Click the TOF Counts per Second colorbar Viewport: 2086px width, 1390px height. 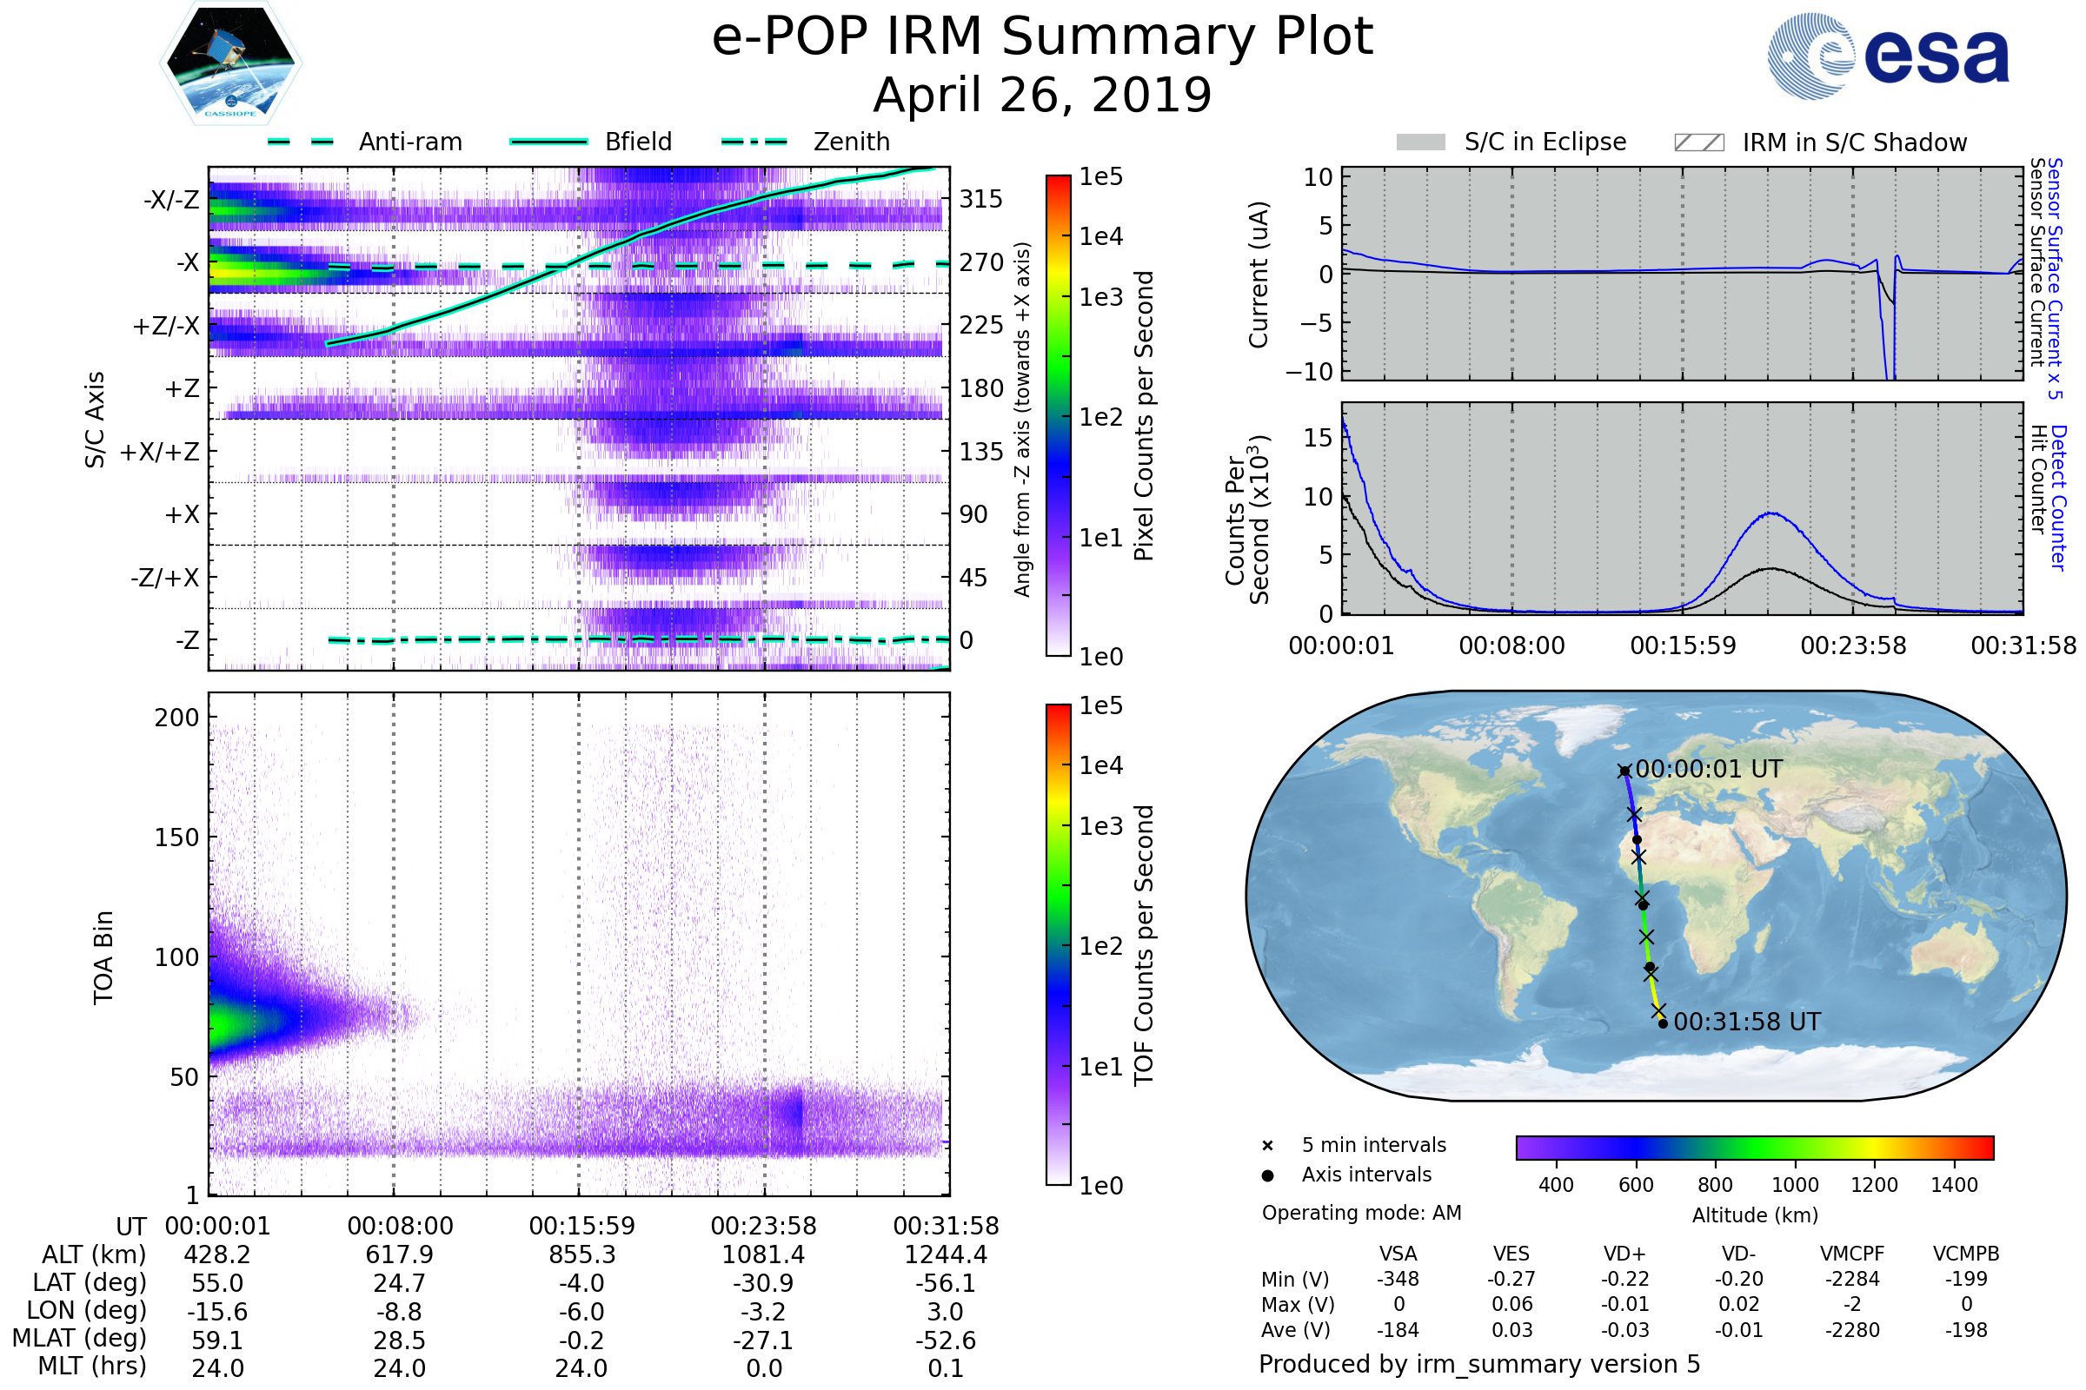[x=1058, y=944]
